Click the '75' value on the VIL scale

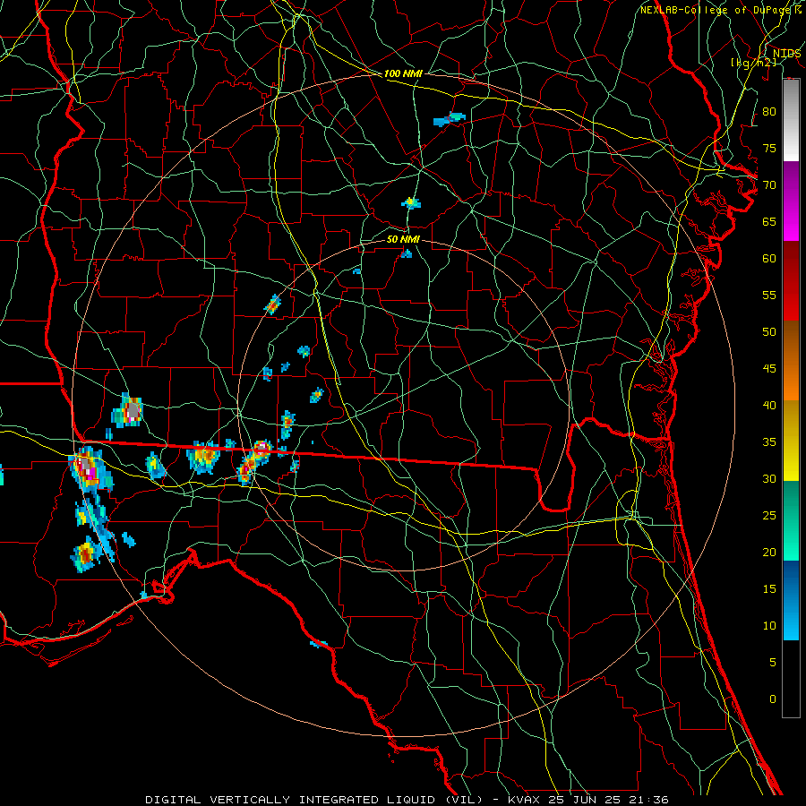769,149
